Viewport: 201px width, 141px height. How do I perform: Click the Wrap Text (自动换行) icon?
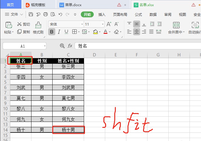point(195,25)
